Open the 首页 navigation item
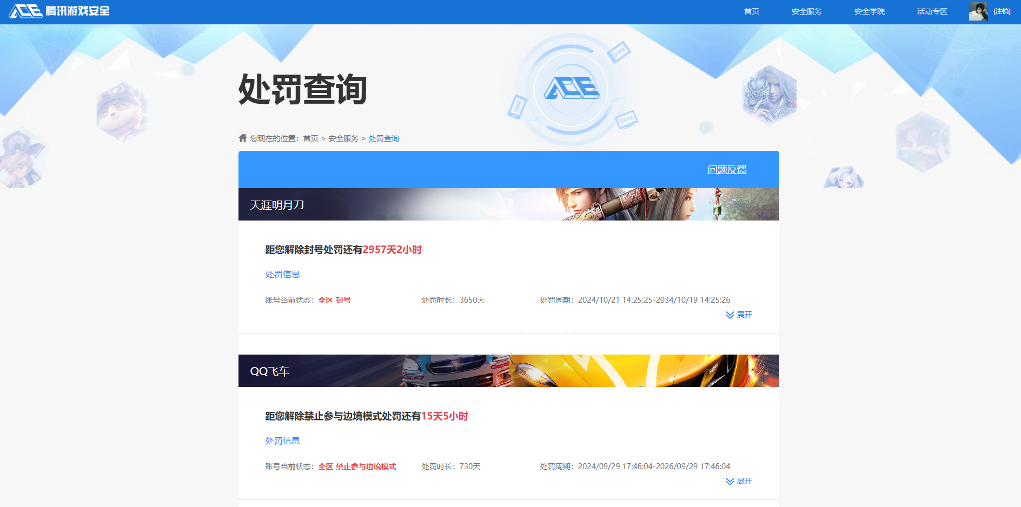 752,11
